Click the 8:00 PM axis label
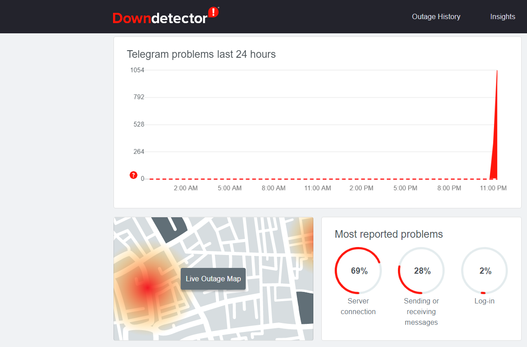The height and width of the screenshot is (347, 527). [449, 188]
